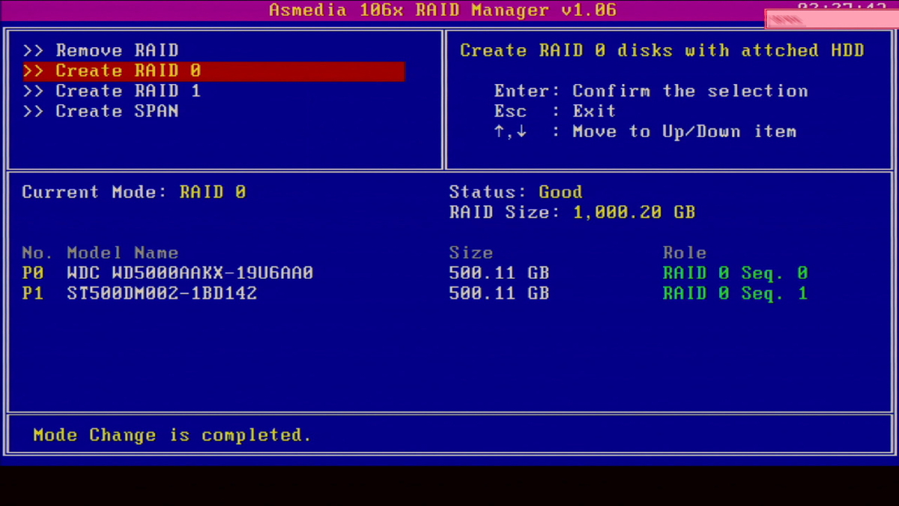Viewport: 899px width, 506px height.
Task: Select the Create RAID 1 option
Action: [112, 91]
